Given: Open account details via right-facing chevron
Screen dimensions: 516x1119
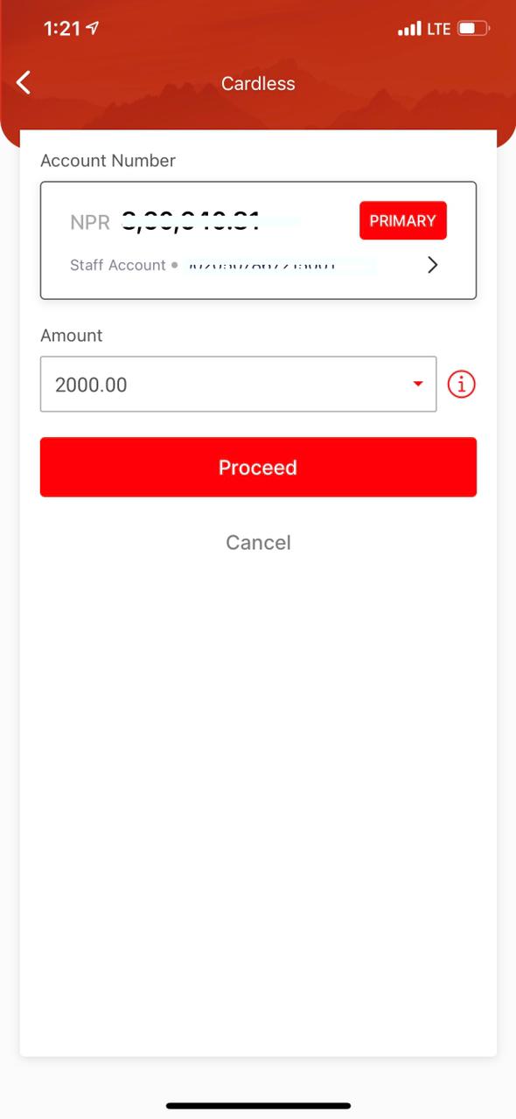Looking at the screenshot, I should (x=432, y=264).
